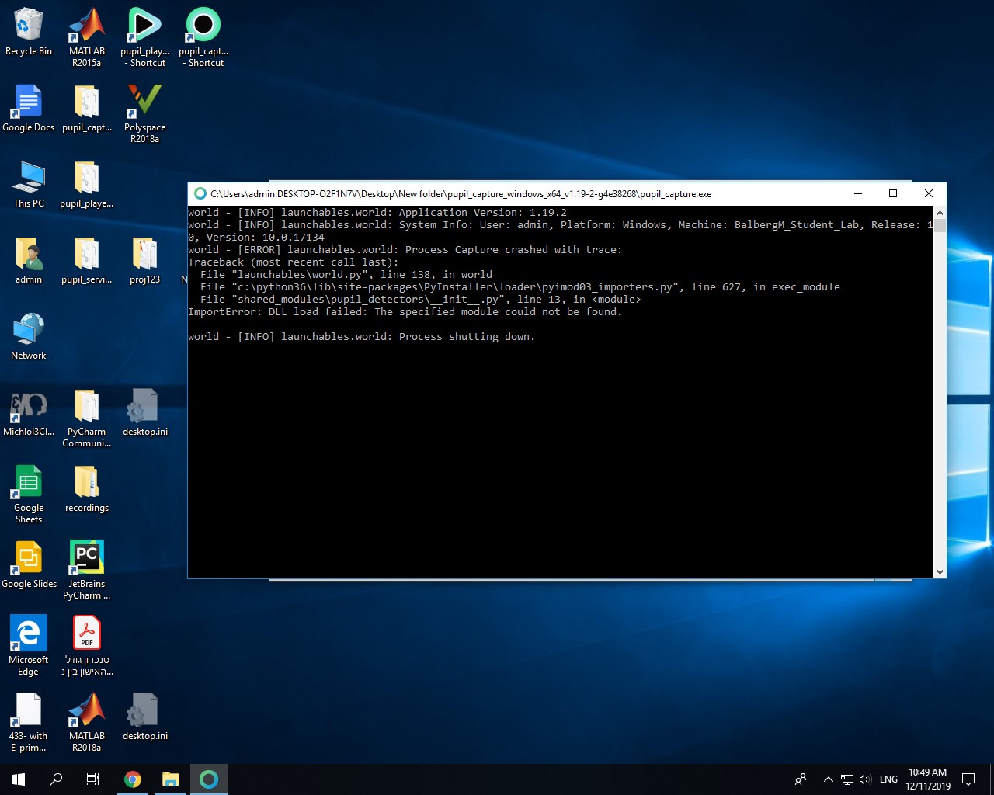Click the "Process Capture crashed with trace:" line
Image resolution: width=994 pixels, height=795 pixels.
pyautogui.click(x=405, y=250)
